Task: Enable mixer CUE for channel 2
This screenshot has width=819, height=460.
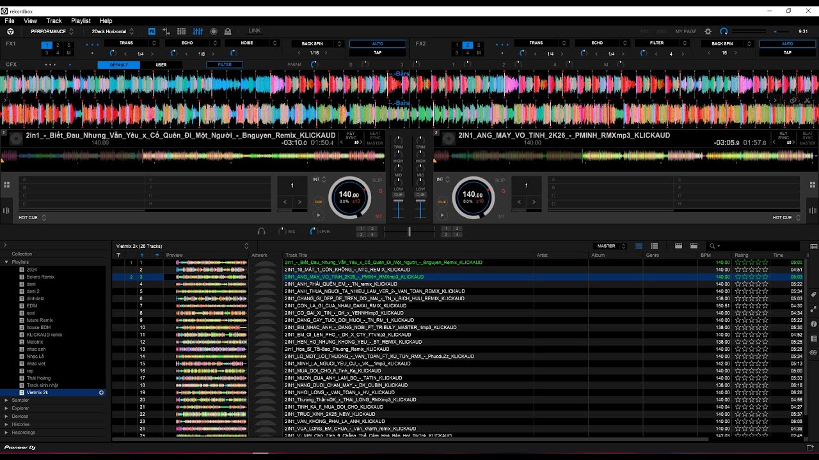Action: (x=420, y=195)
